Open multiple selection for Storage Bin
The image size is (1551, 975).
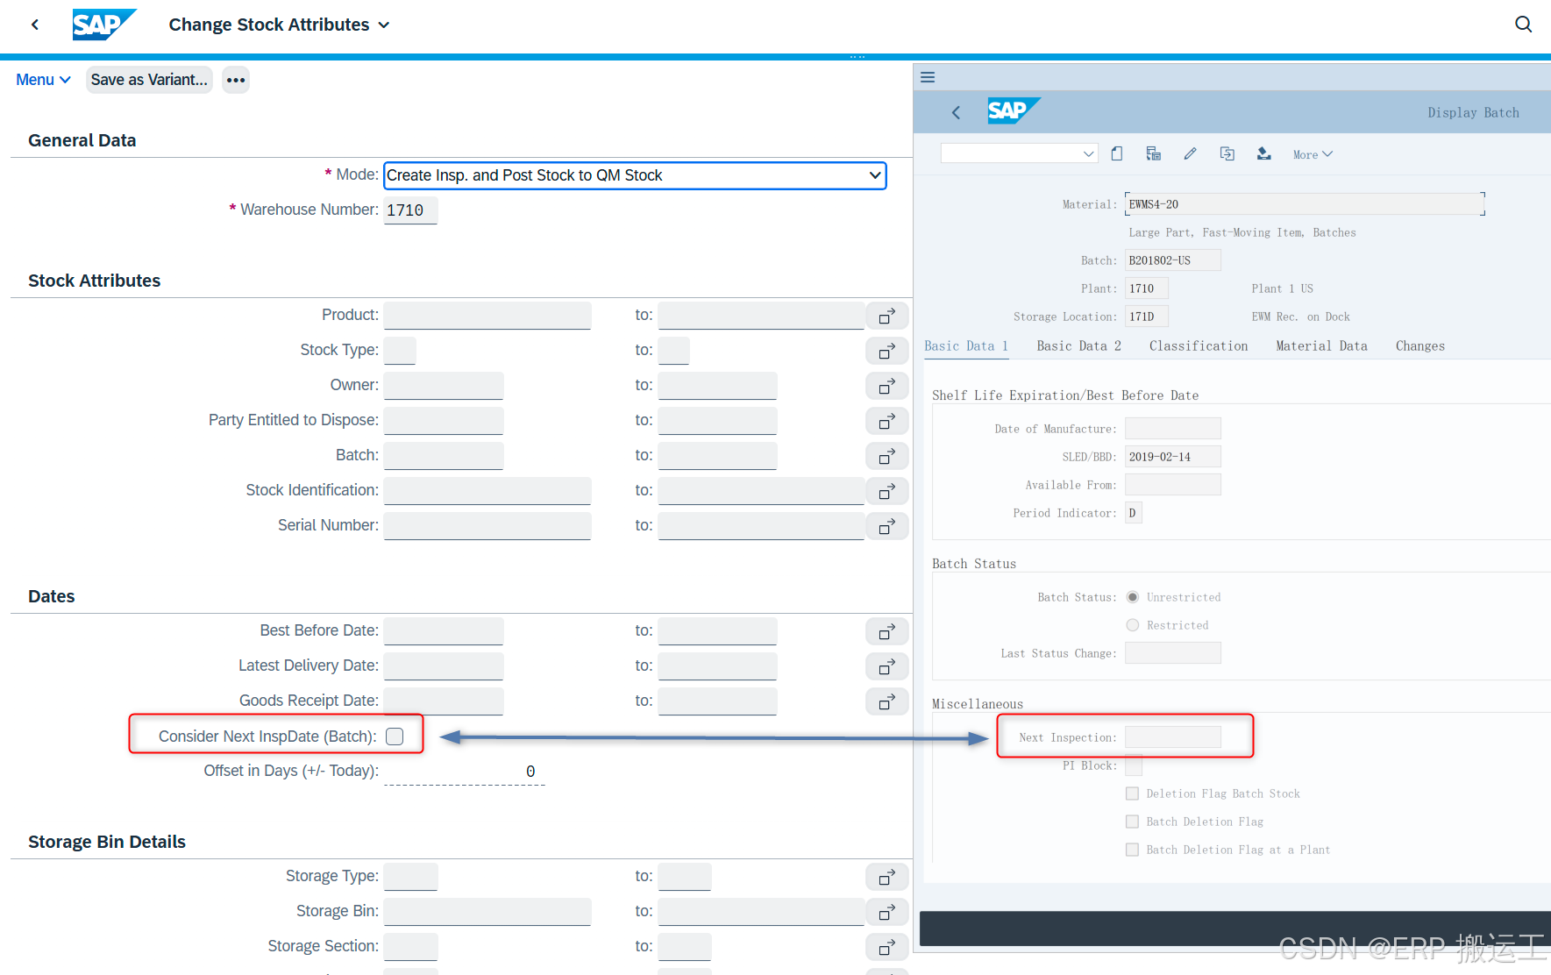coord(887,912)
